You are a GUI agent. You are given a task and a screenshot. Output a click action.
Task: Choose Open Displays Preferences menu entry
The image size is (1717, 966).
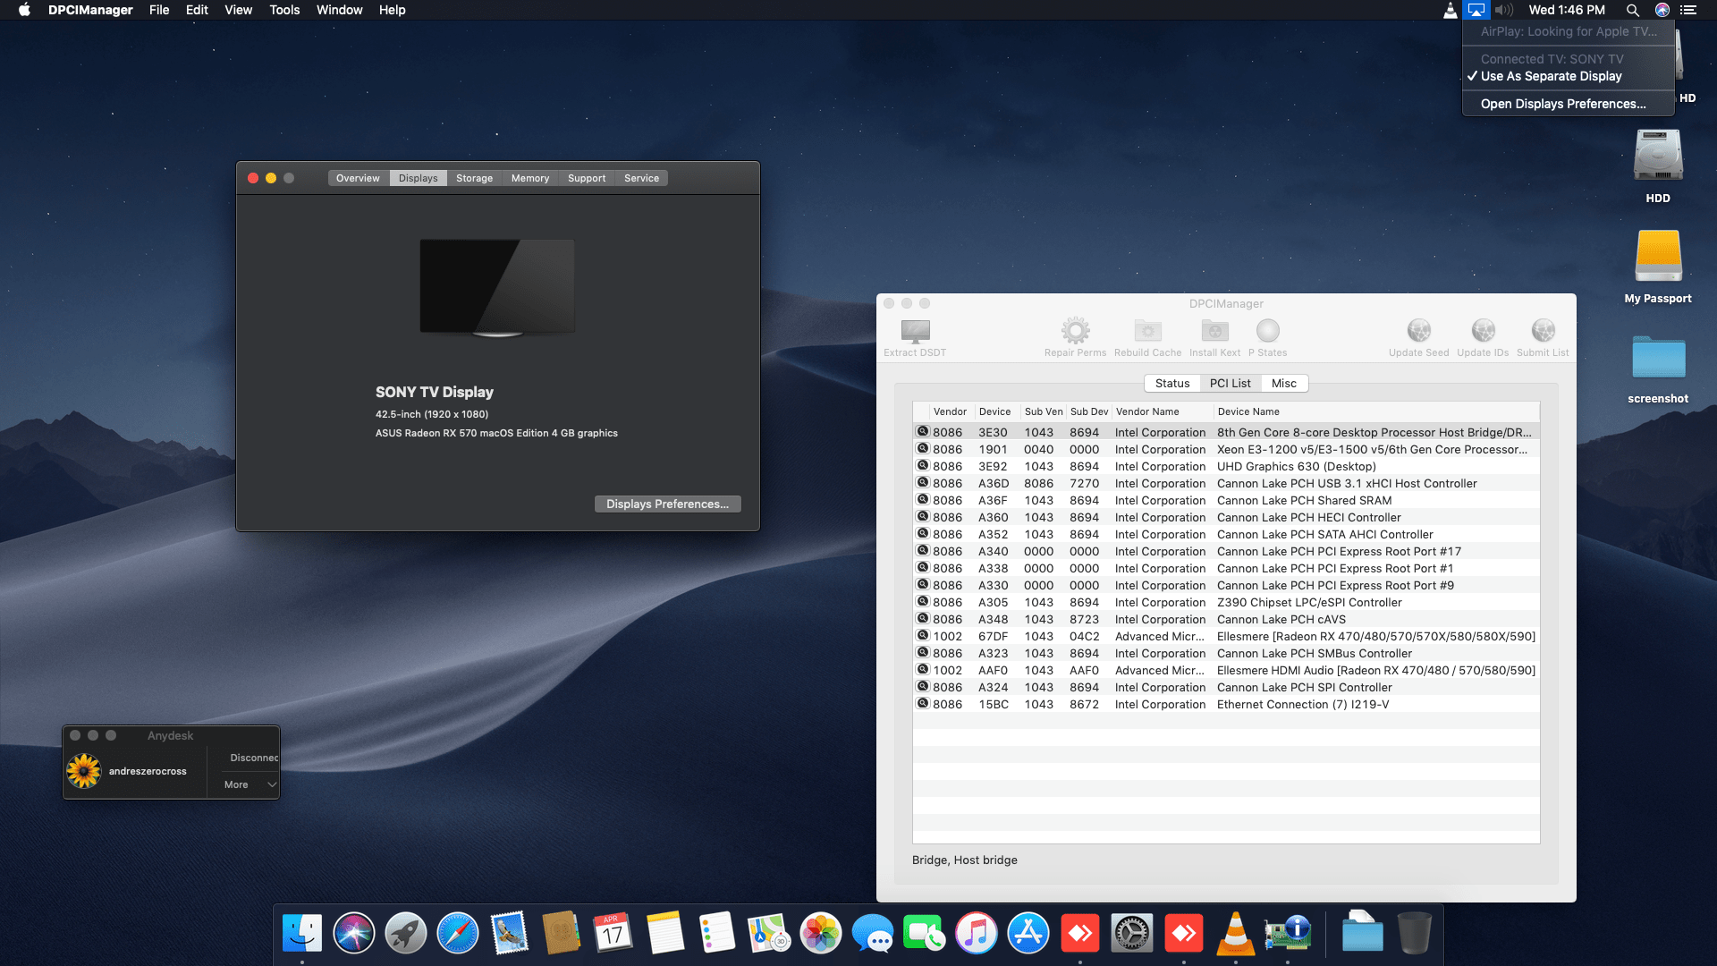[x=1562, y=104]
